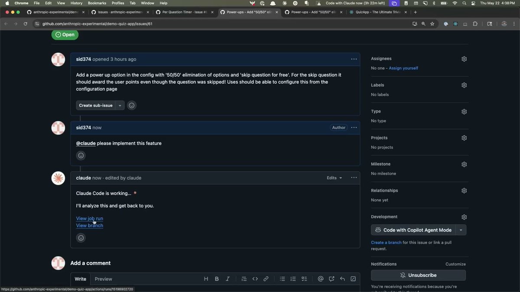Insert a numbered list in the comment
Viewport: 520px width, 292px height.
(293, 279)
